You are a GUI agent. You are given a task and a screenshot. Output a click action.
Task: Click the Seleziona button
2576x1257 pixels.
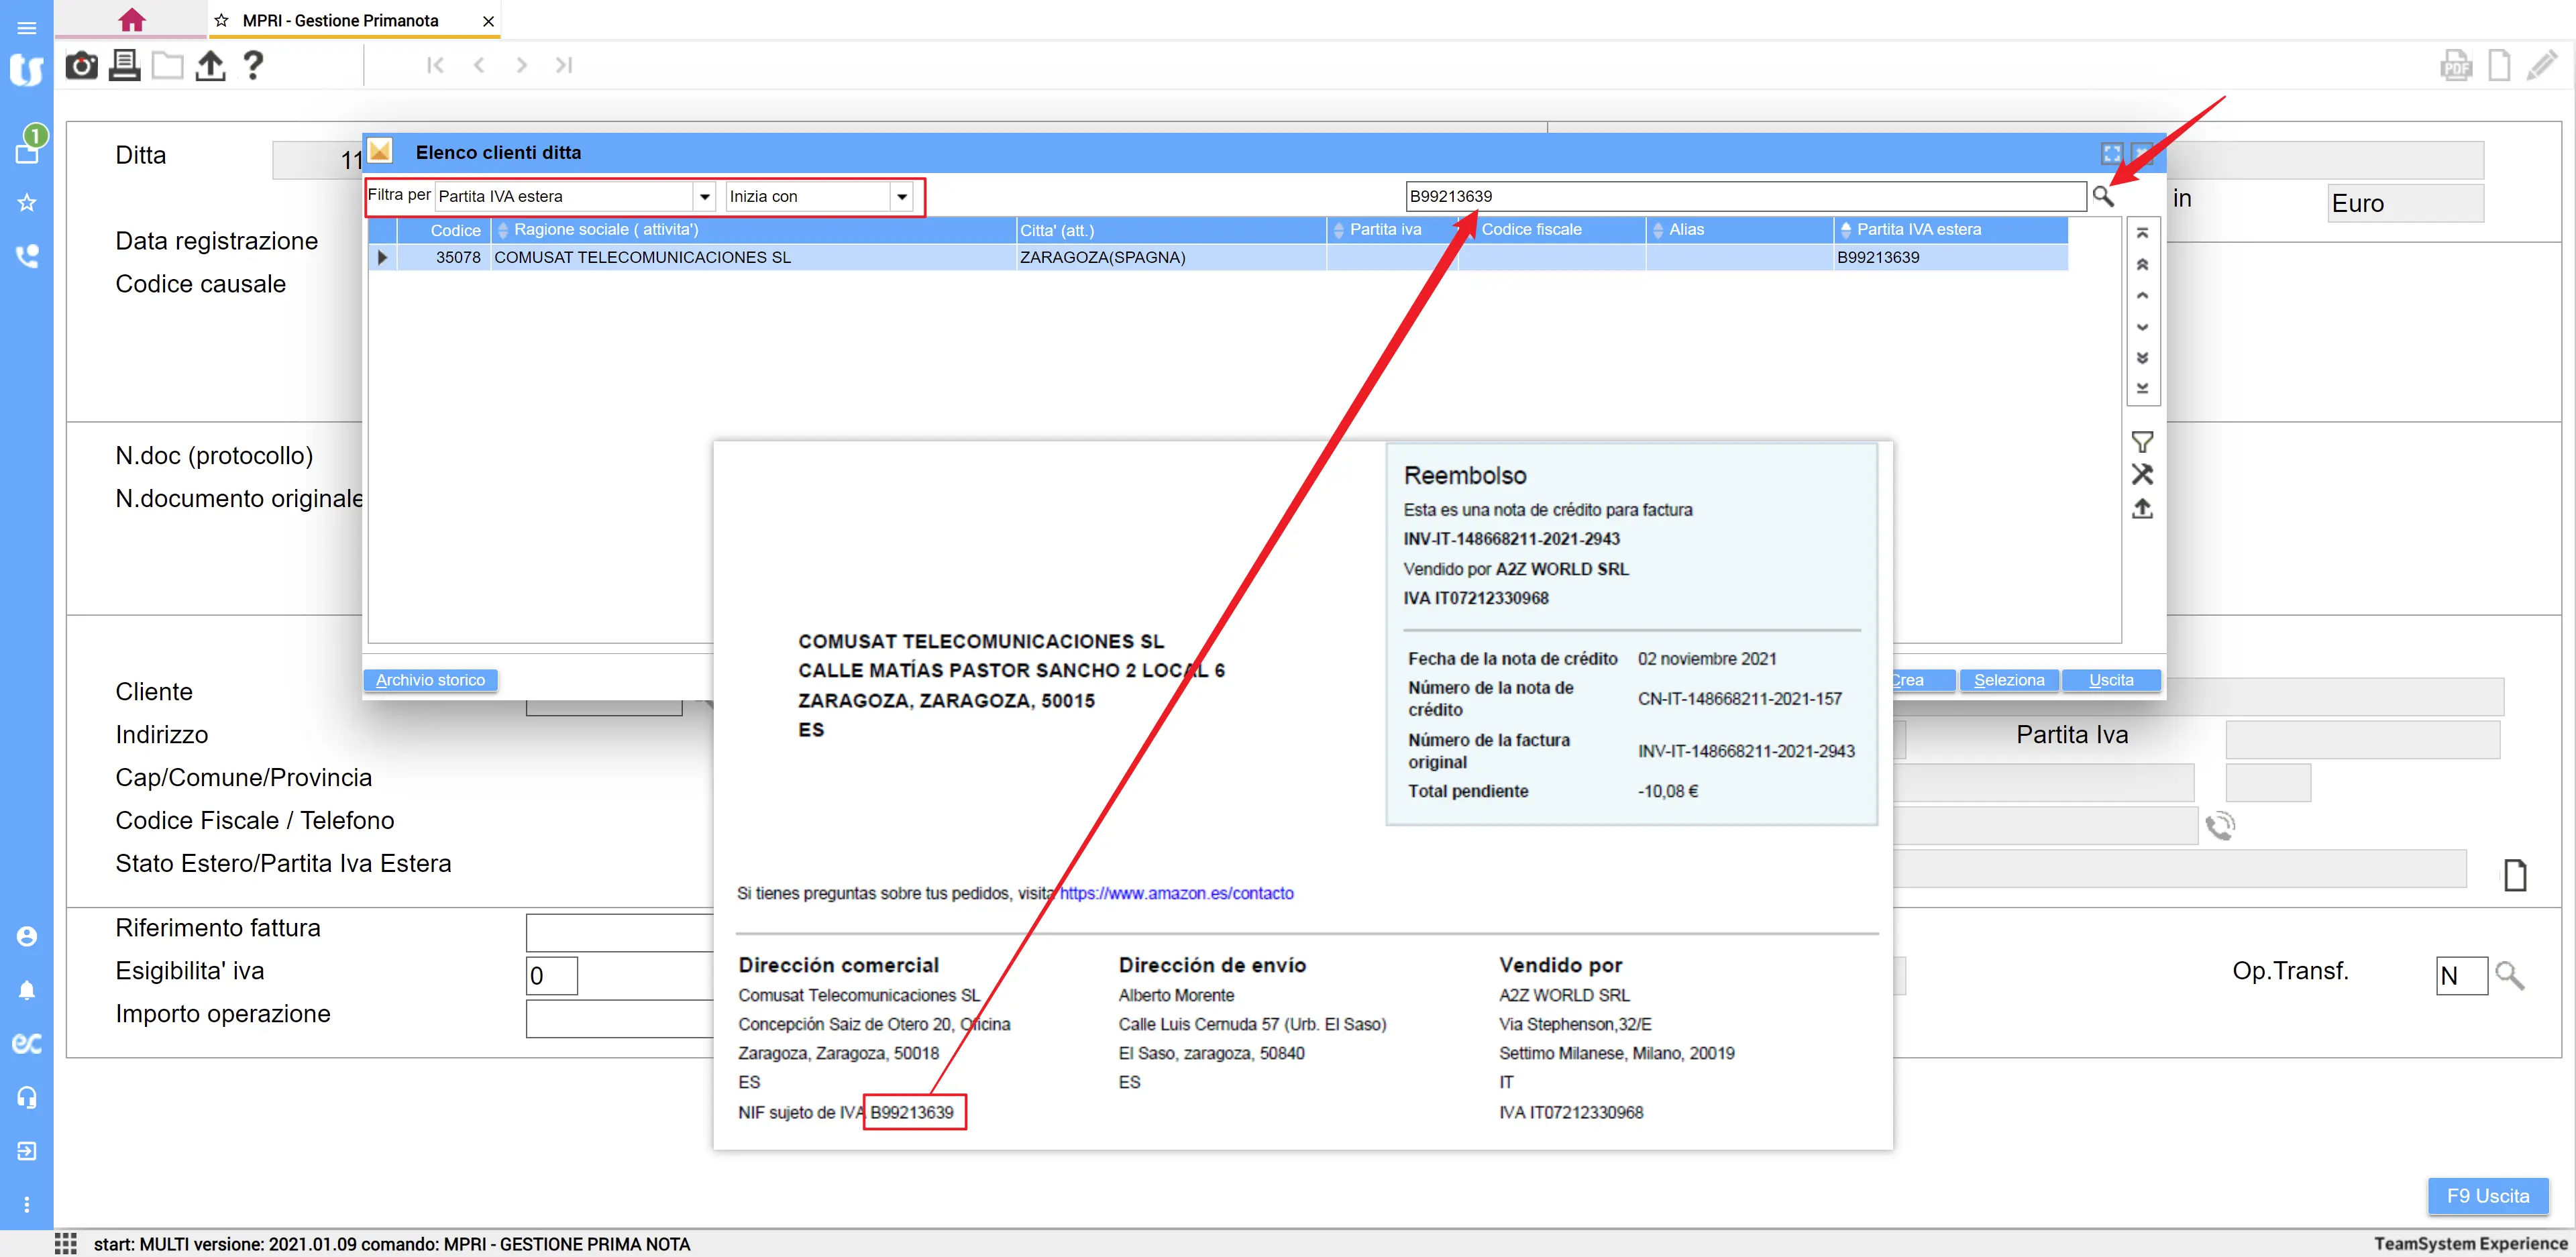(x=2008, y=680)
